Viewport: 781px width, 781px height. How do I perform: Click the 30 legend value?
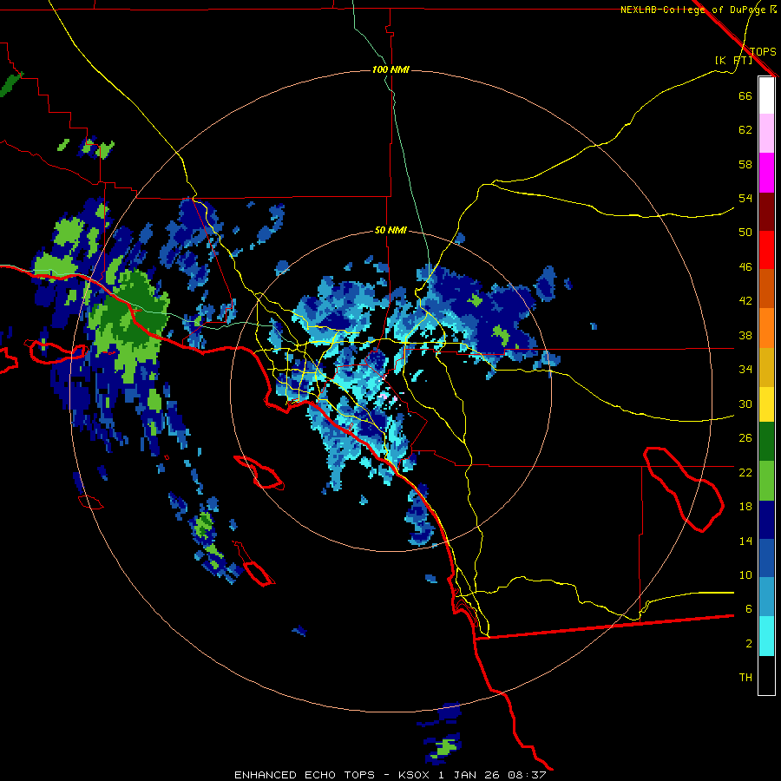(x=745, y=404)
